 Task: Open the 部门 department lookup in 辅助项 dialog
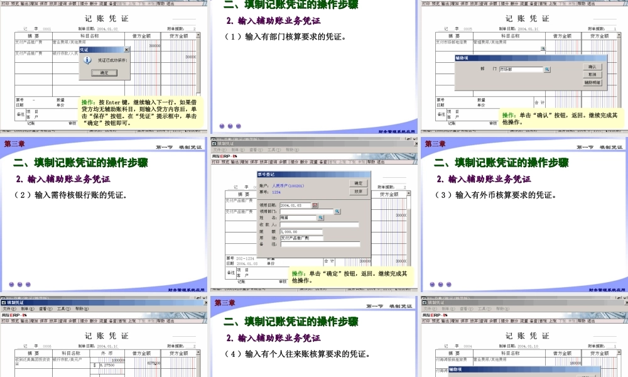547,69
